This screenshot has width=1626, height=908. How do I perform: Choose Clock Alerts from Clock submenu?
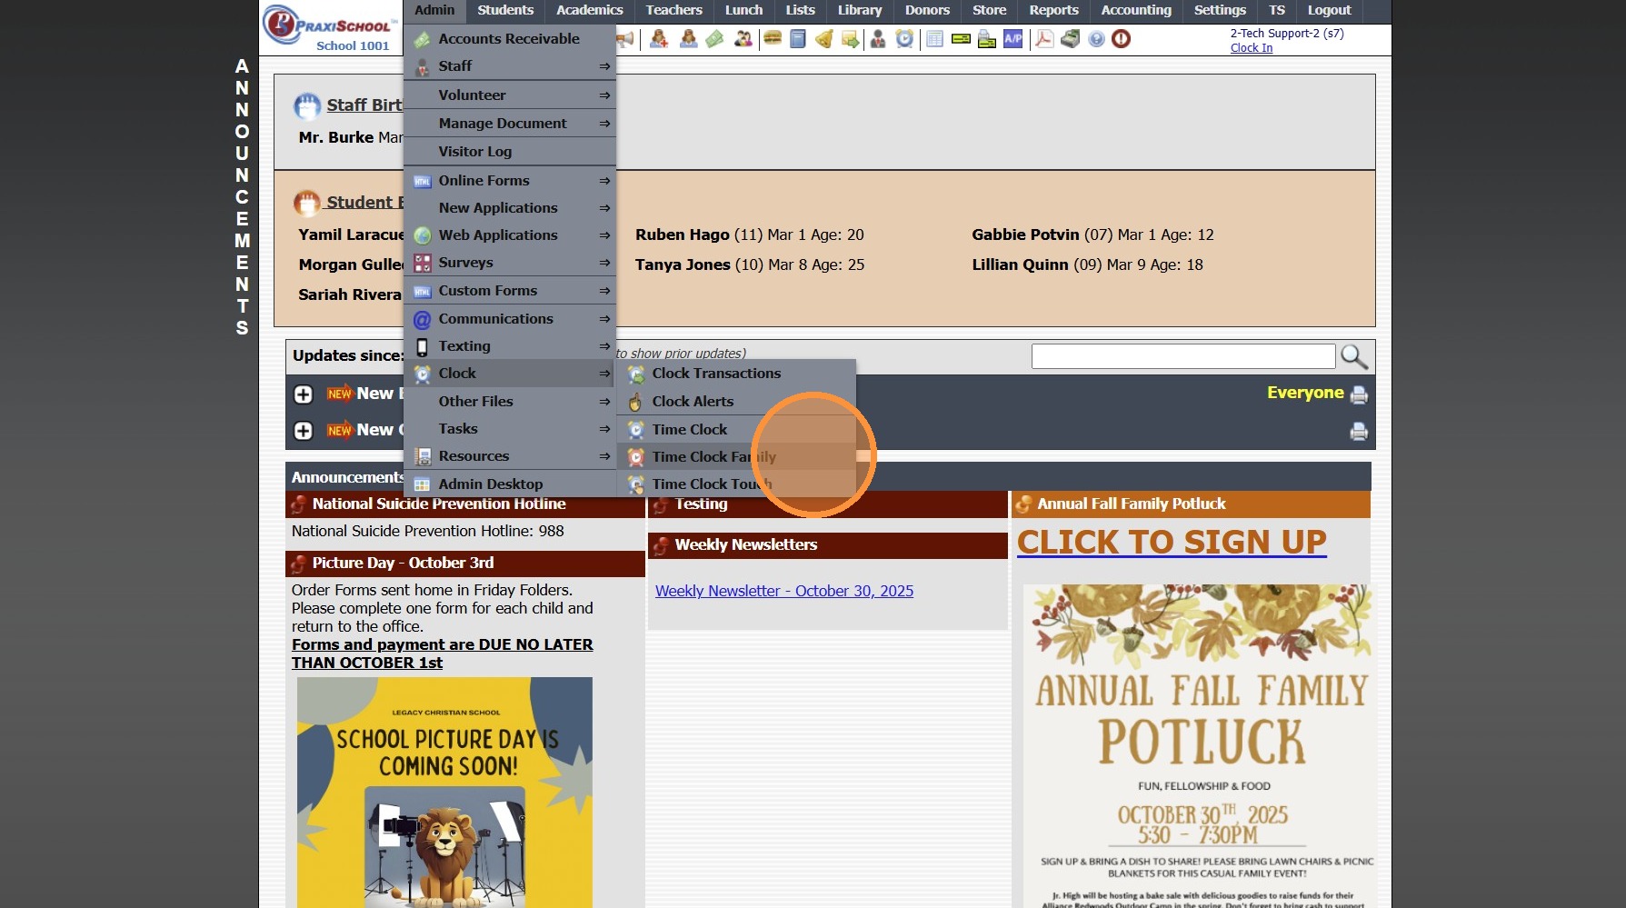click(x=736, y=402)
